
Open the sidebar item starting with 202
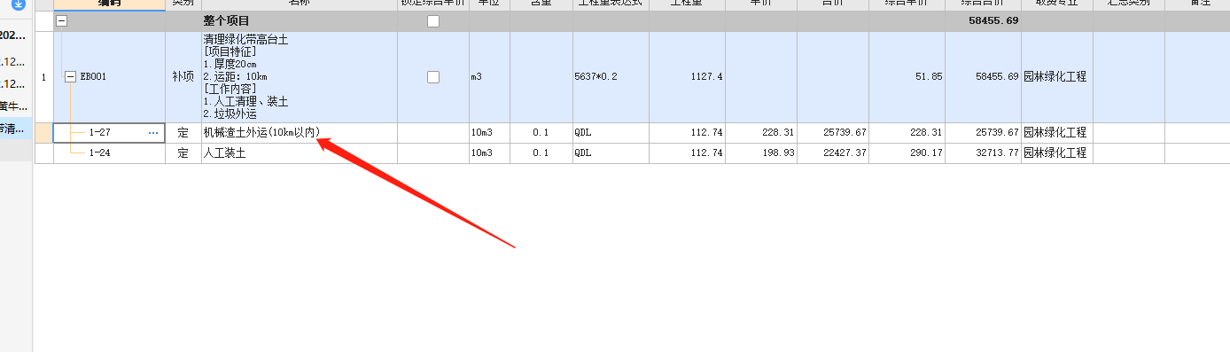pos(13,35)
